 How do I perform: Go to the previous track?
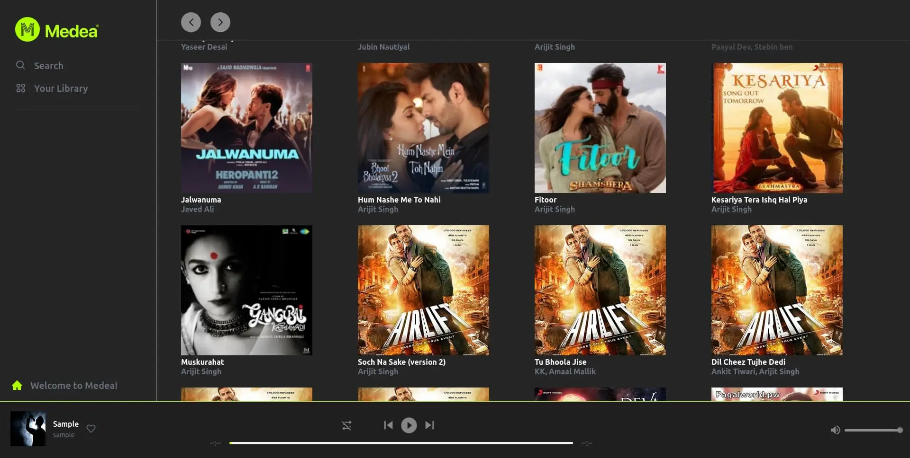(x=389, y=425)
